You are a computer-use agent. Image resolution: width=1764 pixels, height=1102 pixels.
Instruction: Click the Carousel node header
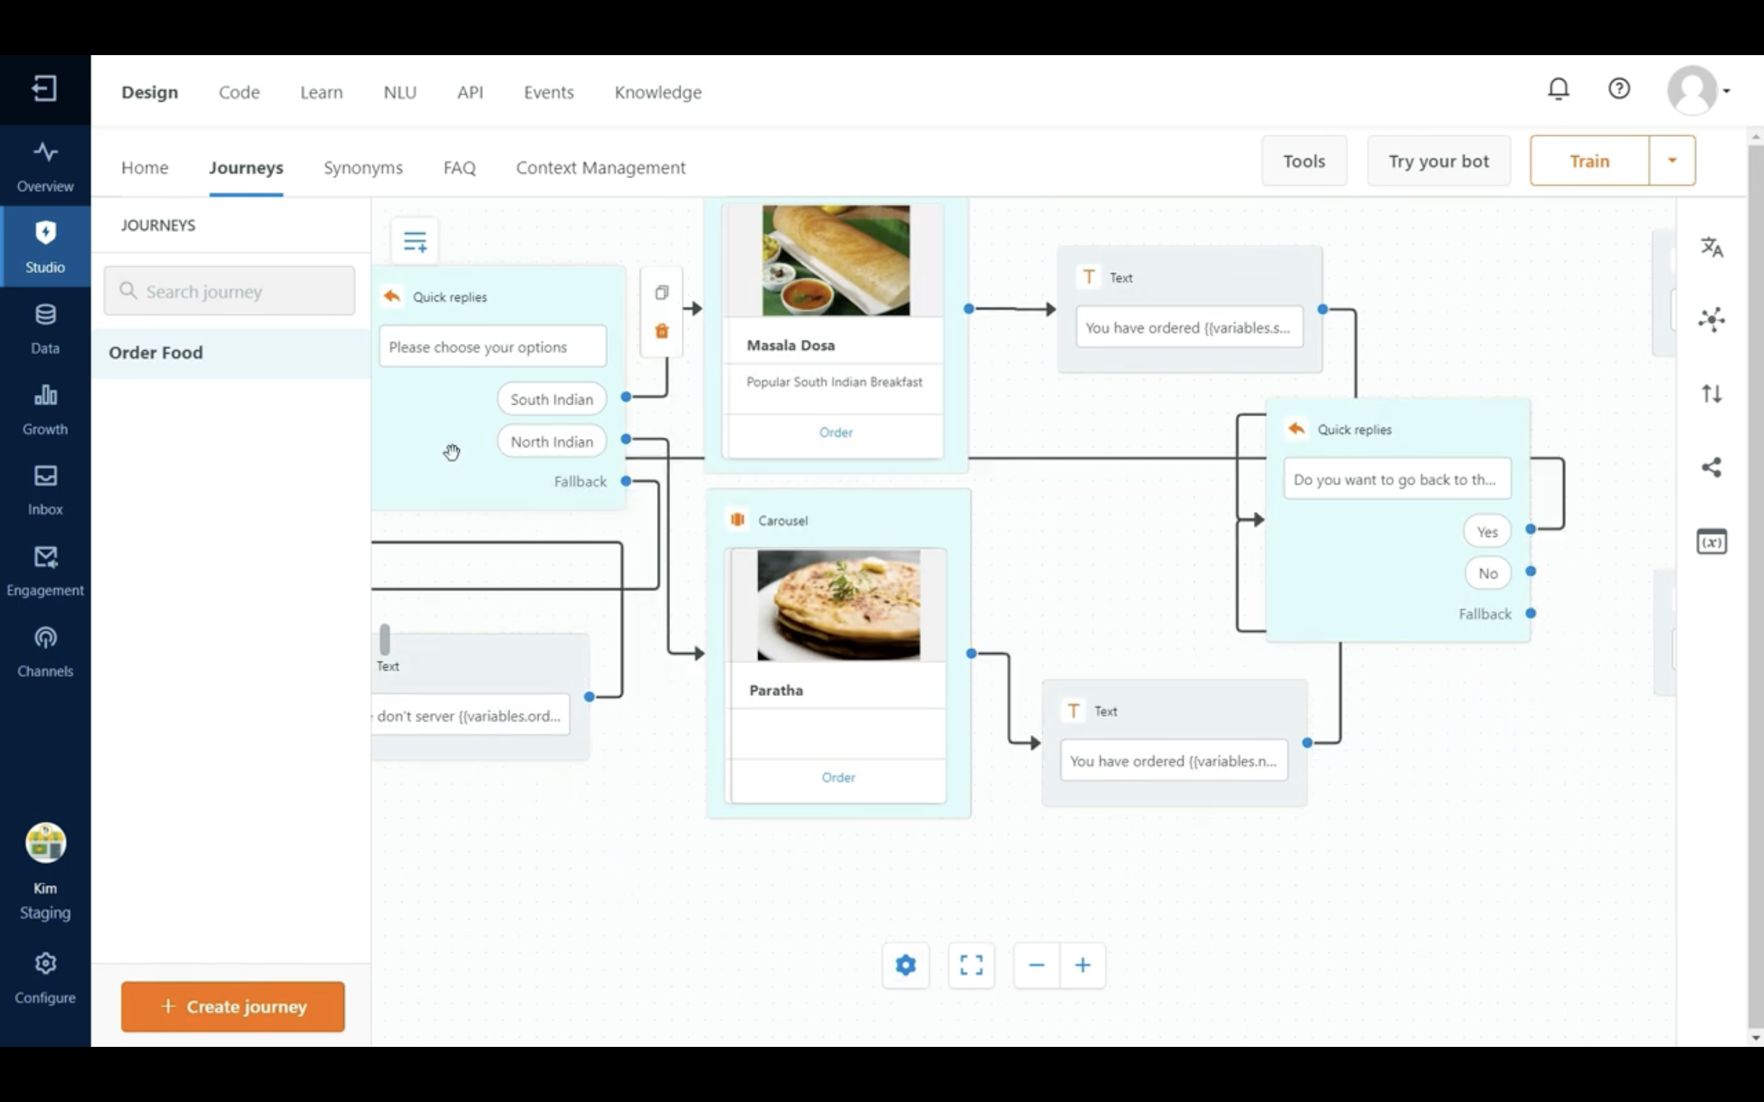pyautogui.click(x=783, y=520)
